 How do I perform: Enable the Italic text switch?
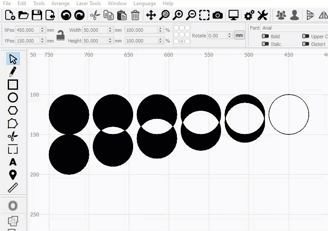(265, 44)
